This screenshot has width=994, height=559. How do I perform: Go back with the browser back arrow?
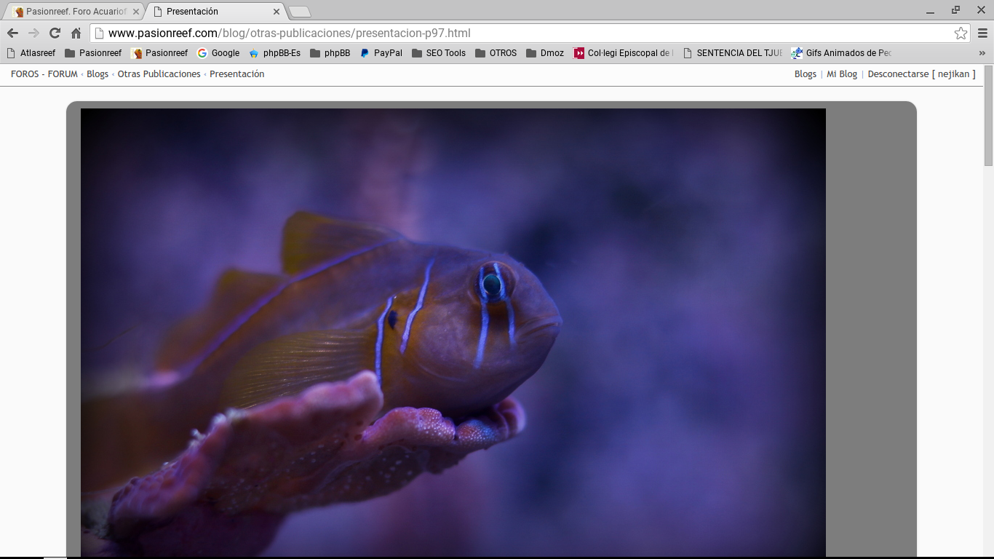coord(12,33)
